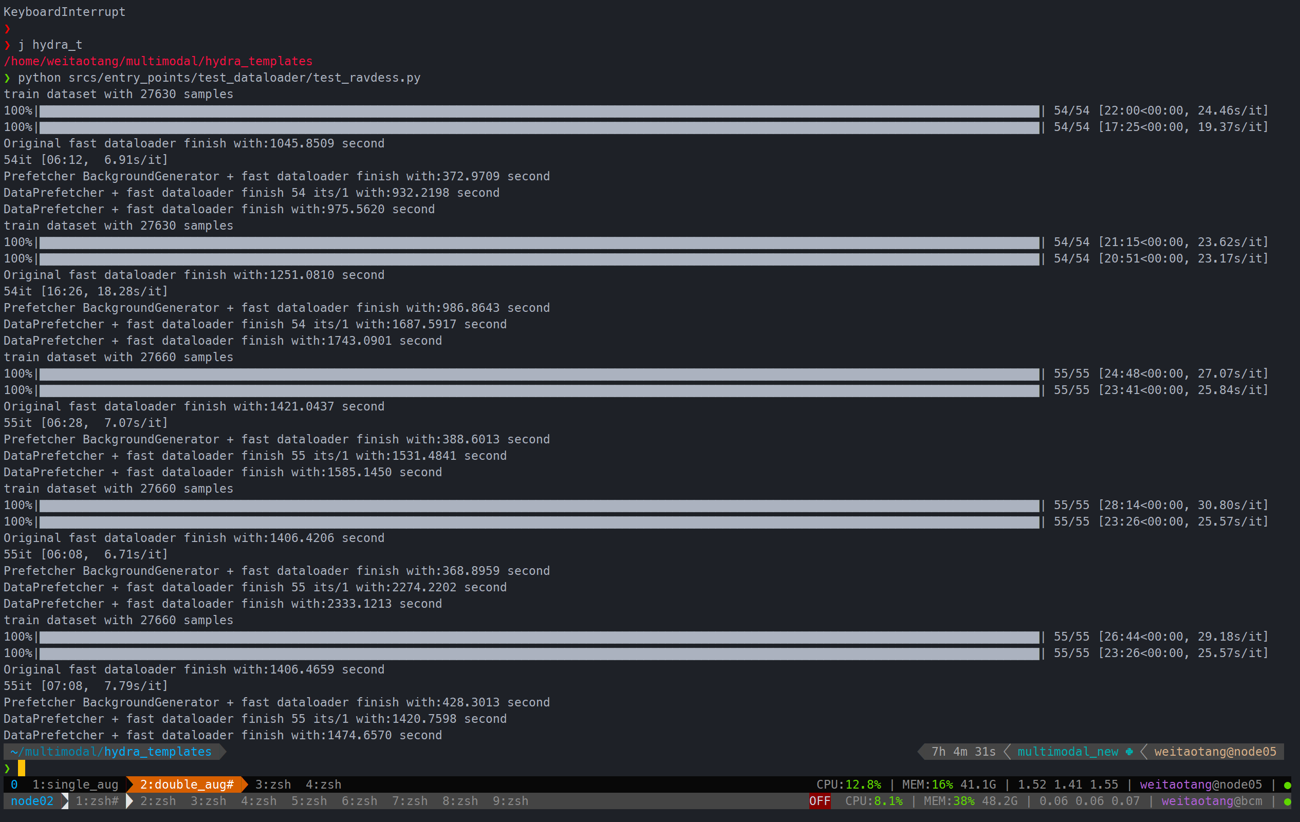Screen dimensions: 1300x822
Task: Click line with 1743.0901 second result
Action: [223, 341]
